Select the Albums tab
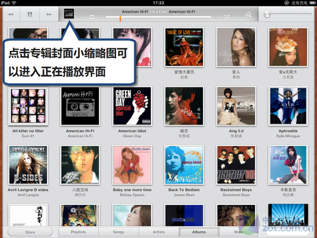The width and height of the screenshot is (317, 238). point(199,232)
